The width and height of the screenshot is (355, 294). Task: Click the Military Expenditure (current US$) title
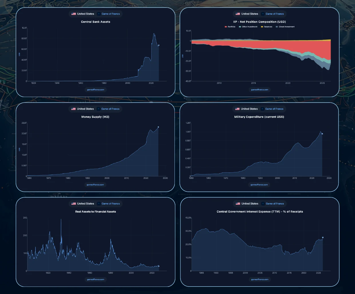(259, 117)
